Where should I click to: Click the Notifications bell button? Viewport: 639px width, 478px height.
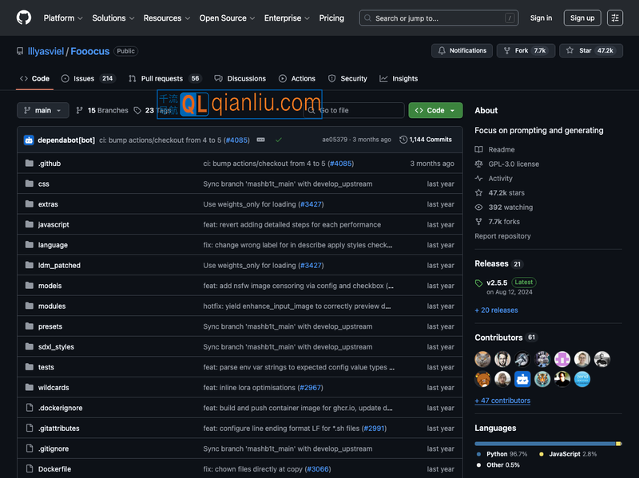click(462, 50)
